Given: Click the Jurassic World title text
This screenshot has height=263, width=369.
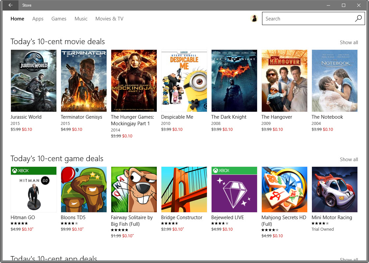Looking at the screenshot, I should click(x=26, y=117).
